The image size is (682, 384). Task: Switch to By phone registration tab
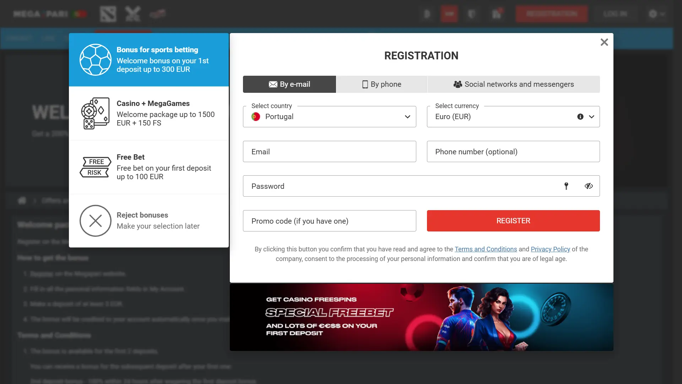(x=381, y=84)
